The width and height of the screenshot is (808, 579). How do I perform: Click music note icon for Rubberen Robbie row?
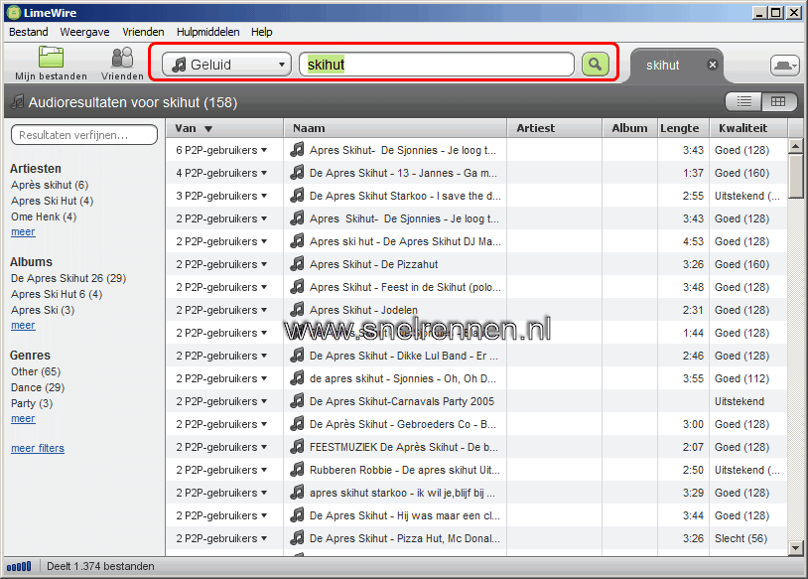coord(297,469)
